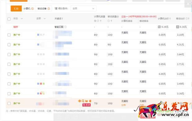192x121 pixels.
Task: Click help icon under 移动质量分 header
Action: pyautogui.click(x=108, y=21)
